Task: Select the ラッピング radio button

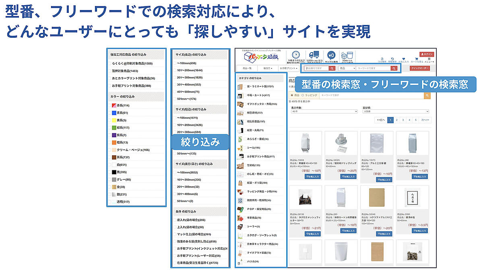Action: pyautogui.click(x=303, y=96)
